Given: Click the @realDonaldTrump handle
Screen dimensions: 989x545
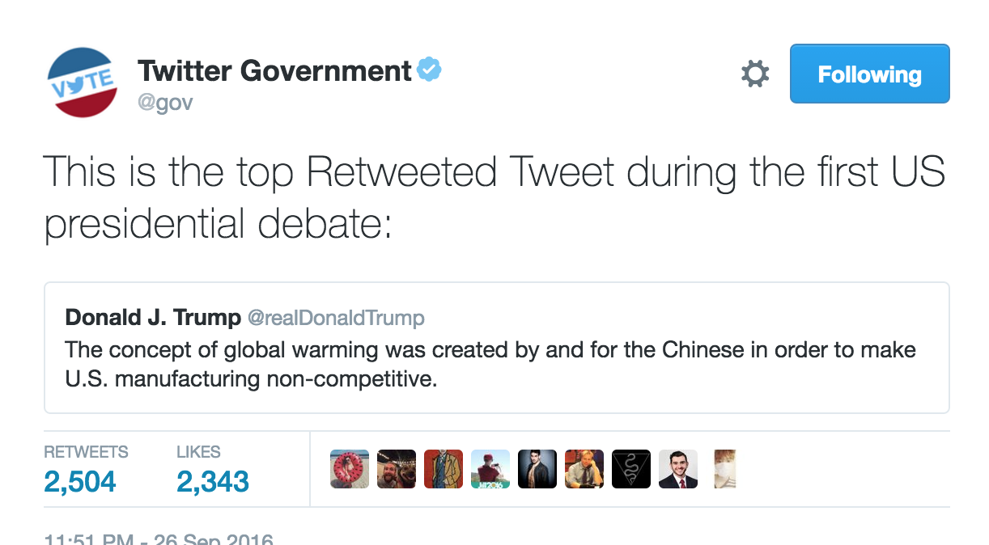Looking at the screenshot, I should pos(335,318).
